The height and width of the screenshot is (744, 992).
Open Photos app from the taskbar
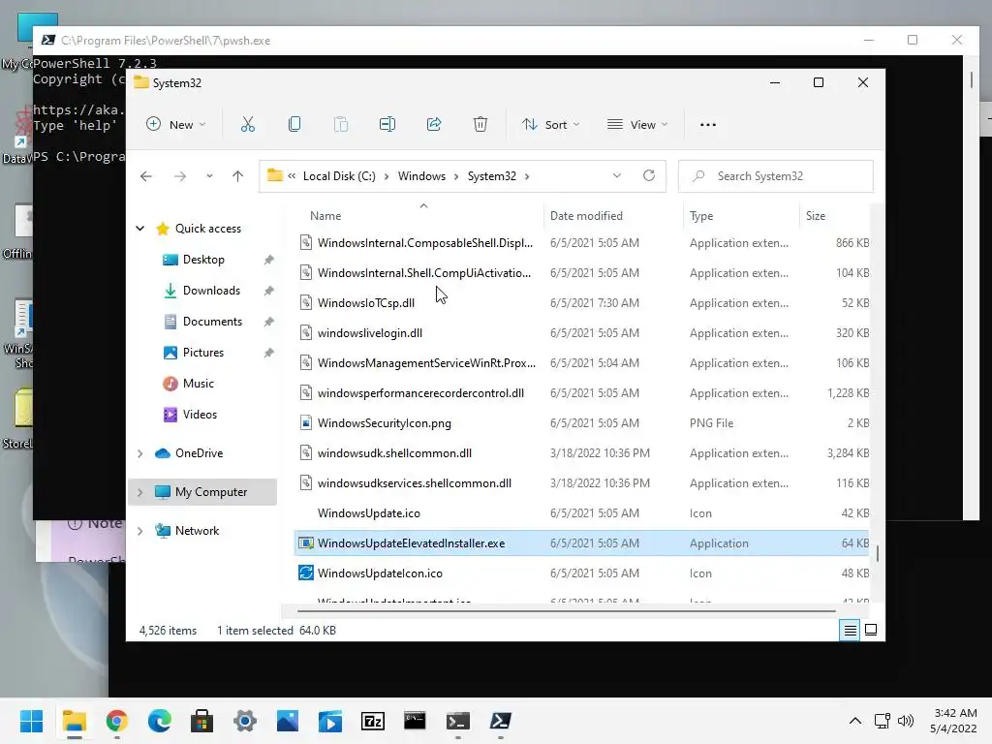pos(287,721)
